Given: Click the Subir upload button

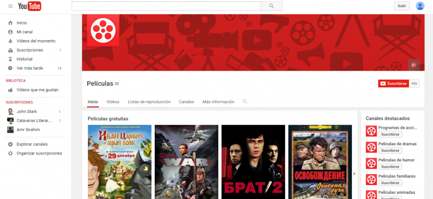Looking at the screenshot, I should click(x=402, y=6).
